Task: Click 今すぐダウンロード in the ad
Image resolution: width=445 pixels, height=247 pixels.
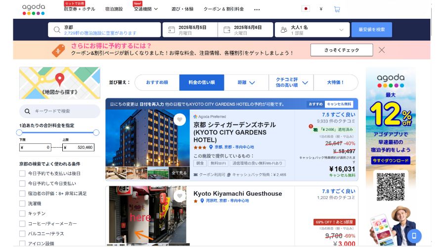Action: 391,161
